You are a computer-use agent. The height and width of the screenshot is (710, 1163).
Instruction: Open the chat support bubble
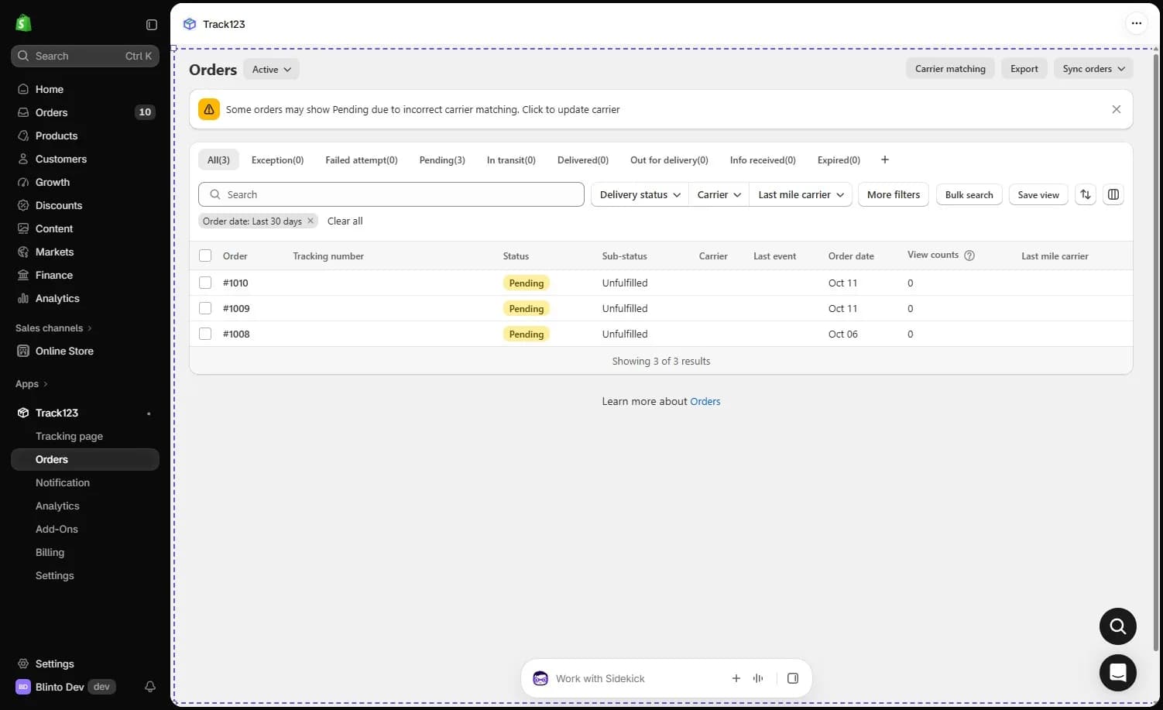click(x=1117, y=673)
